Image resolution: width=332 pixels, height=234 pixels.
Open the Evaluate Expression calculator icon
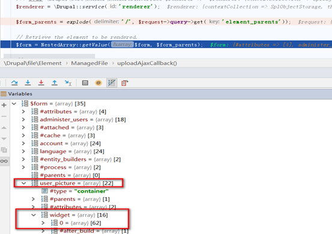click(85, 83)
